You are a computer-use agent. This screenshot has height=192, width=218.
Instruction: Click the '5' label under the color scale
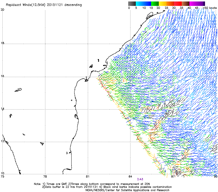(136, 8)
